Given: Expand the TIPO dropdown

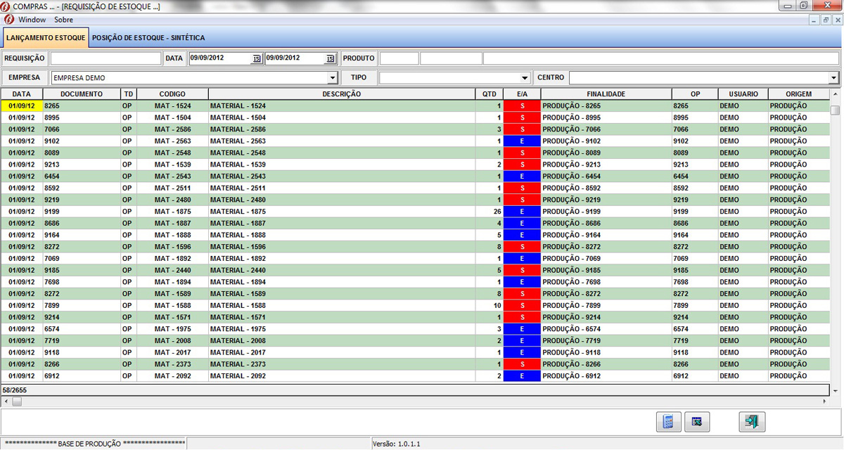Looking at the screenshot, I should pos(525,78).
